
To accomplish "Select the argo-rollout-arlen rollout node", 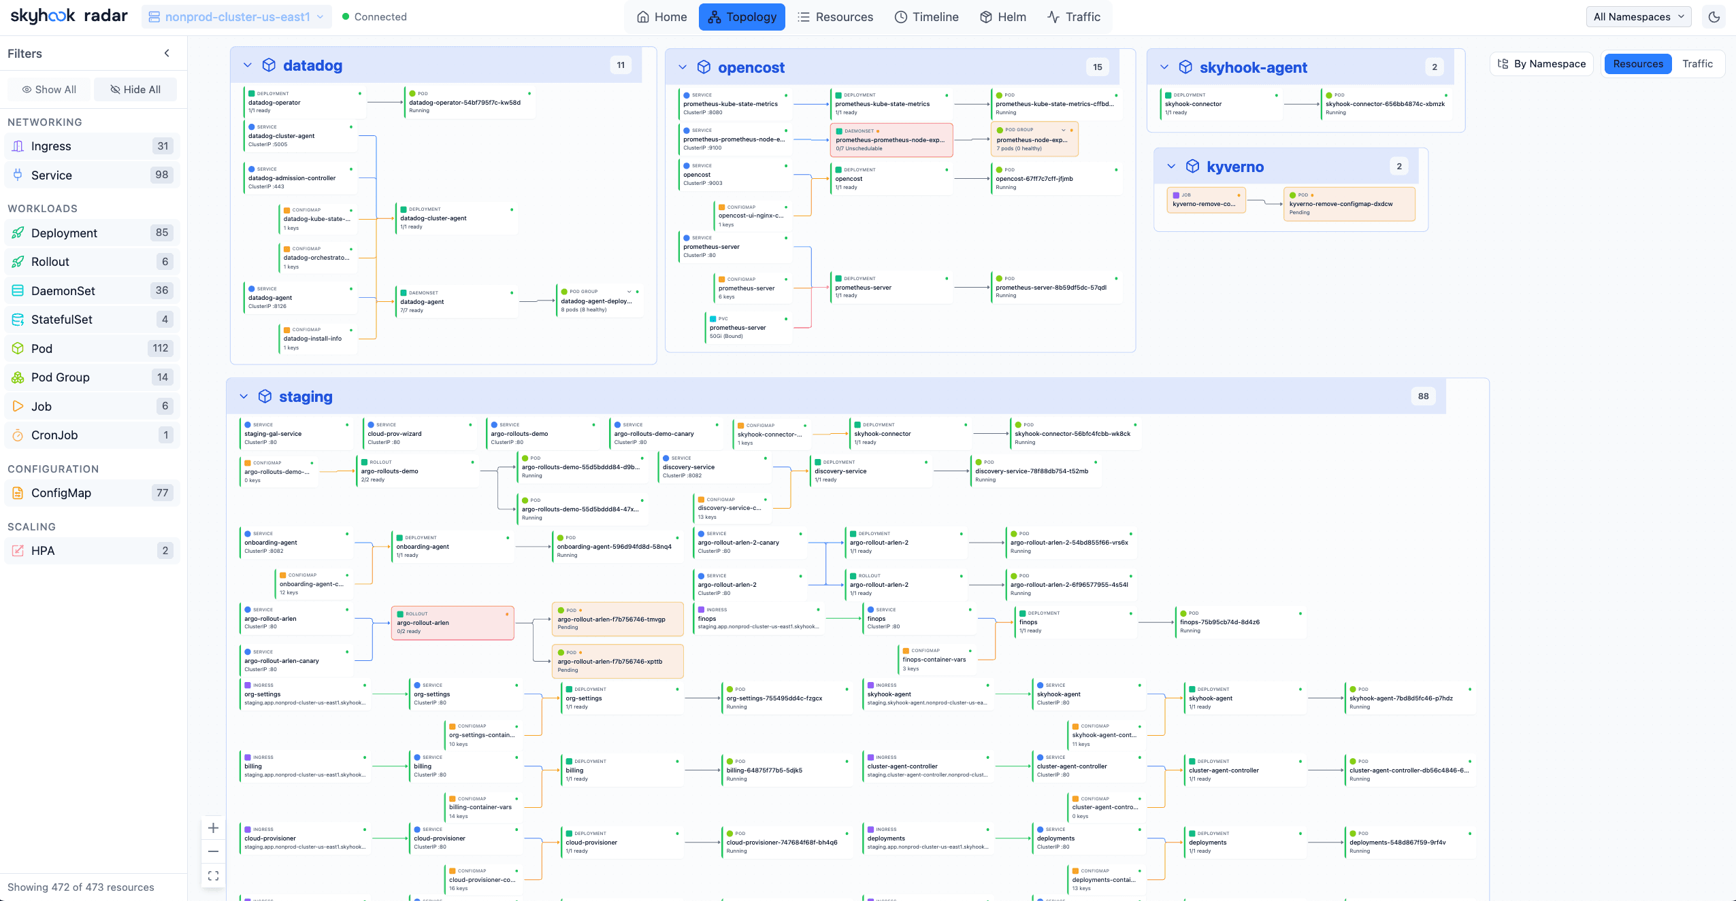I will [453, 622].
